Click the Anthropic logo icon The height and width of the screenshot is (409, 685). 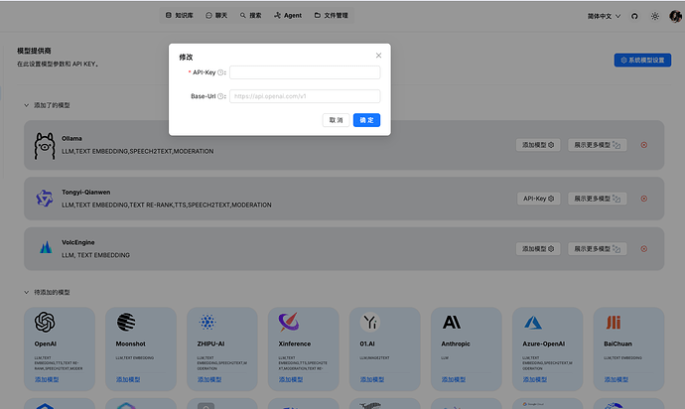(452, 322)
